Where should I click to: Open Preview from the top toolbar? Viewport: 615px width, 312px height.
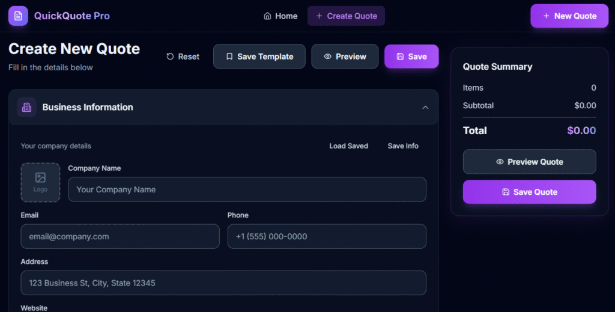click(x=345, y=57)
